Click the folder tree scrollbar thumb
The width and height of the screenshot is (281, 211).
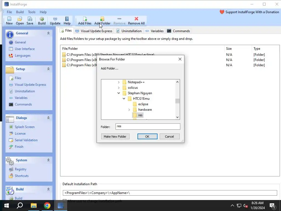coord(178,101)
